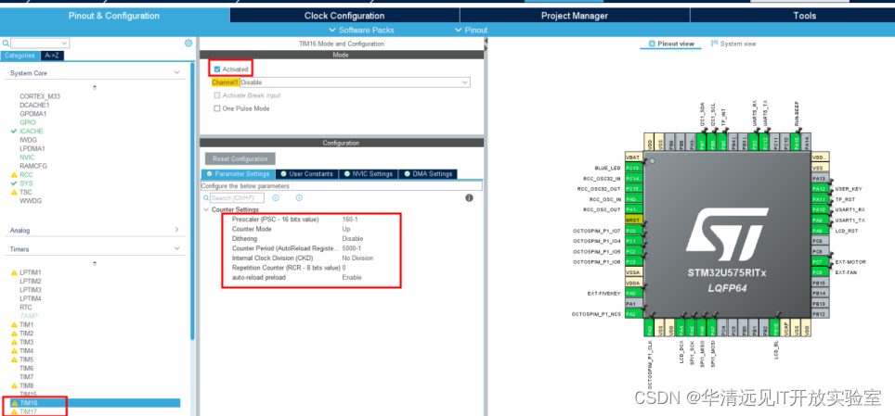Click the sort arrows under Timers
Viewport: 895px width, 416px height.
pyautogui.click(x=95, y=263)
